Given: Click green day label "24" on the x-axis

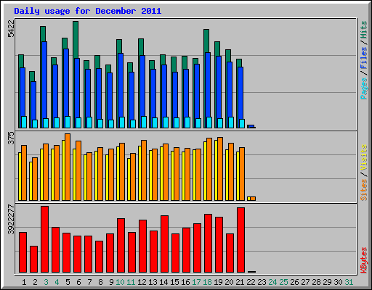Looking at the screenshot, I should click(272, 282).
